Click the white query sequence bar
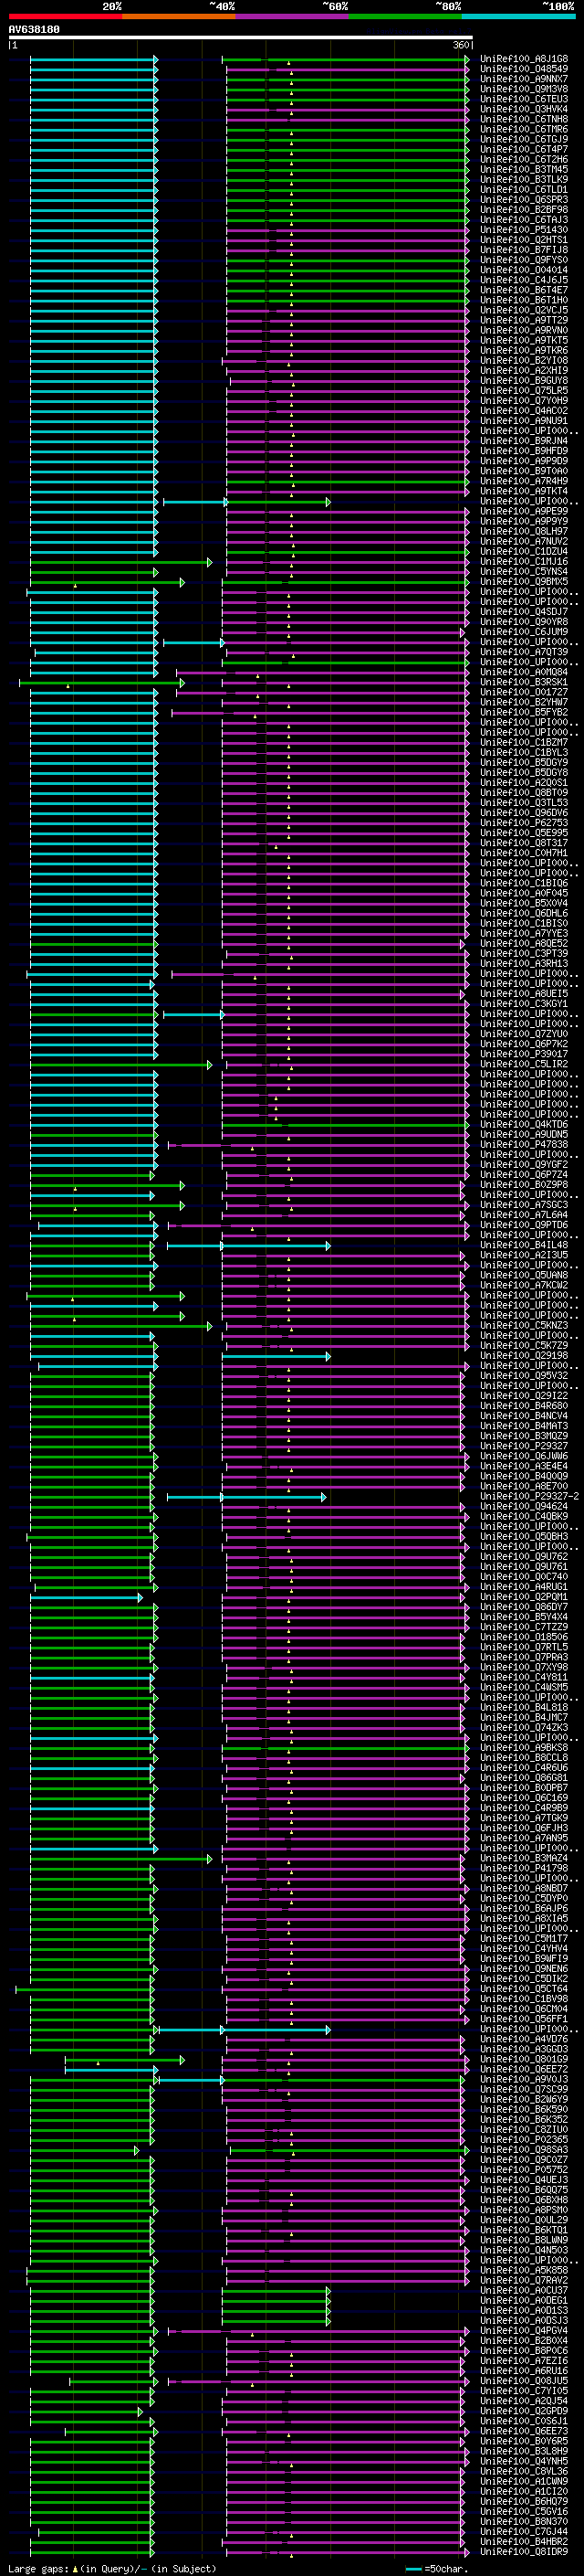This screenshot has height=2576, width=584. point(241,38)
